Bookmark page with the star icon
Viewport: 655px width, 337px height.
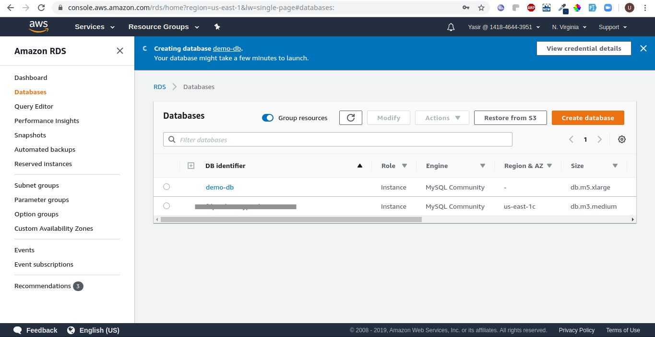click(481, 8)
